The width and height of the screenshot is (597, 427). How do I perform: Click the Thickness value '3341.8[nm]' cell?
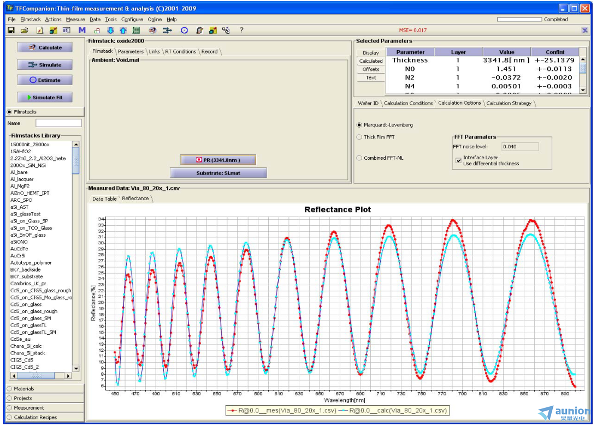click(506, 61)
